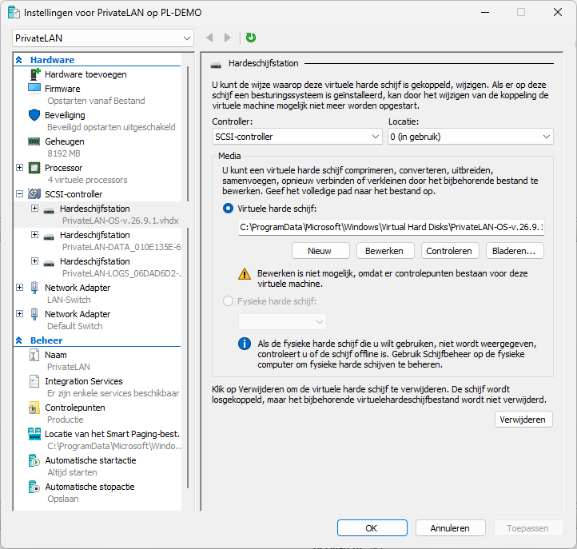The image size is (577, 549).
Task: Click the Smart Paging location icon
Action: (34, 434)
